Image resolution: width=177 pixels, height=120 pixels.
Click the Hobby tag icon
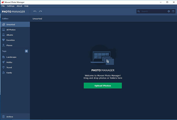pyautogui.click(x=4, y=62)
